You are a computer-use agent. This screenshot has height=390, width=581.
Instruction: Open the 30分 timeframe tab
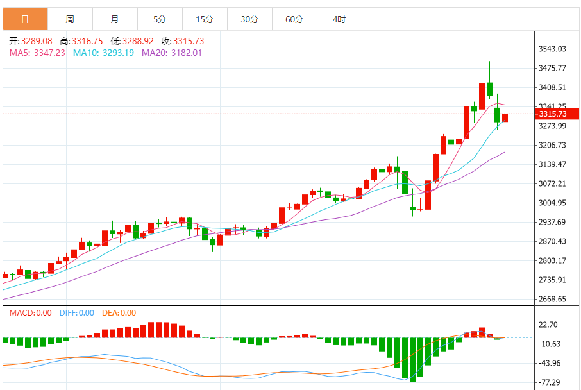(x=249, y=19)
